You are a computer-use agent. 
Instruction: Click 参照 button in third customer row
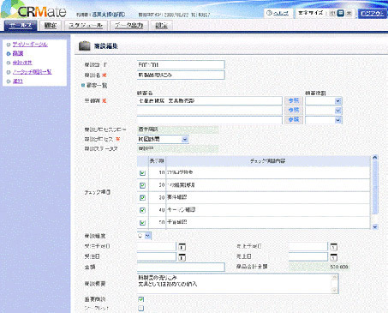[294, 119]
